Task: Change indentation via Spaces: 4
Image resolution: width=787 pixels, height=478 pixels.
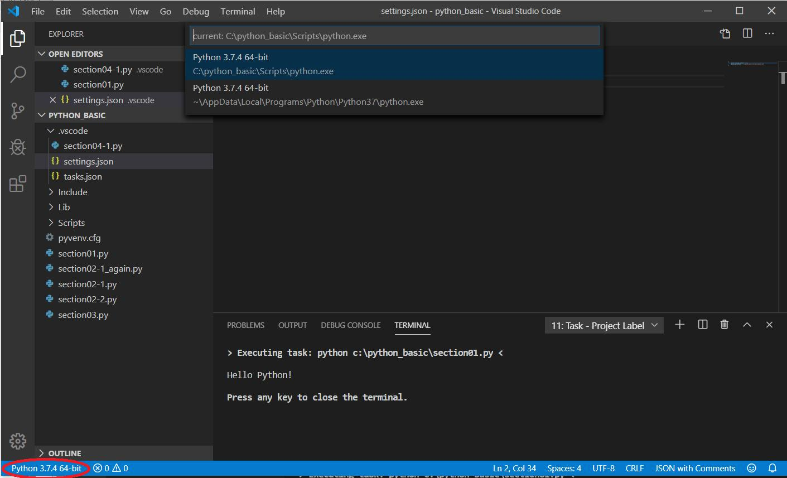Action: [x=564, y=469]
